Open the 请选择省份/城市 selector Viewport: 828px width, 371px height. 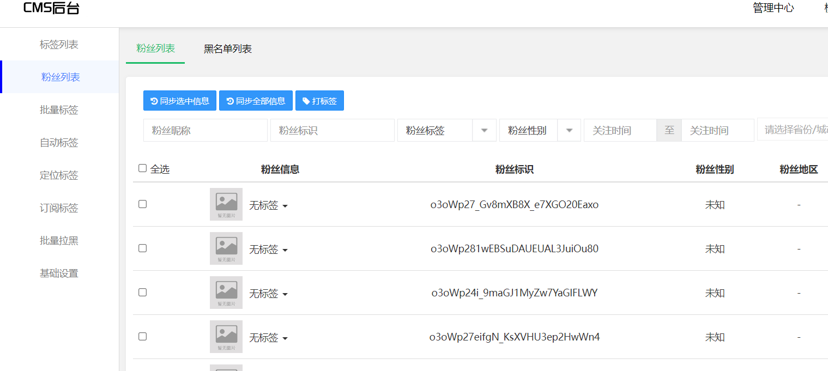(x=793, y=130)
